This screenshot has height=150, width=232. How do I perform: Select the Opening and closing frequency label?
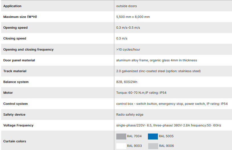(28, 49)
